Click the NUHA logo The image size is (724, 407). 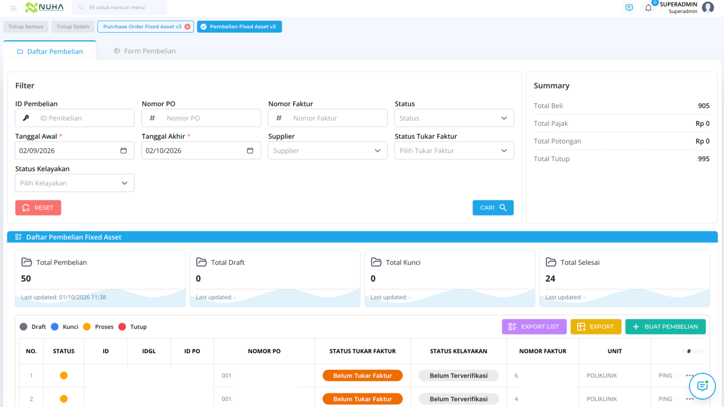(44, 7)
